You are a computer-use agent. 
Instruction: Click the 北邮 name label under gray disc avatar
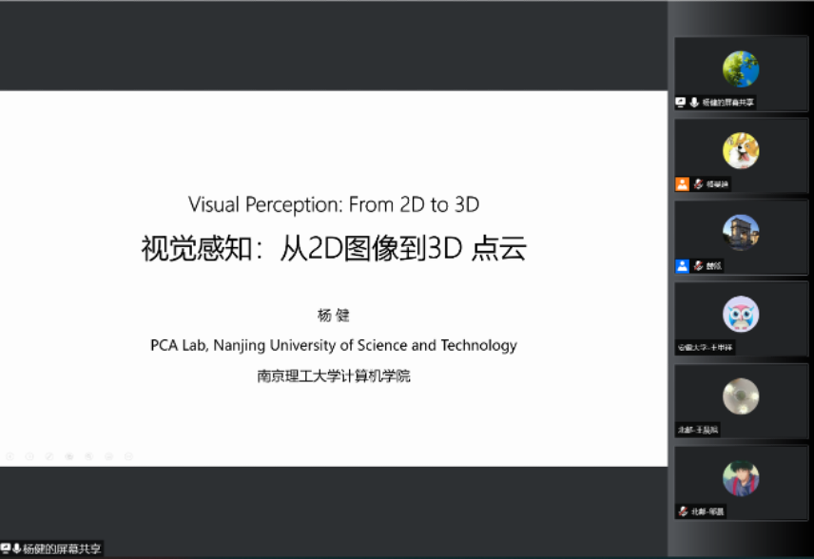pyautogui.click(x=698, y=430)
